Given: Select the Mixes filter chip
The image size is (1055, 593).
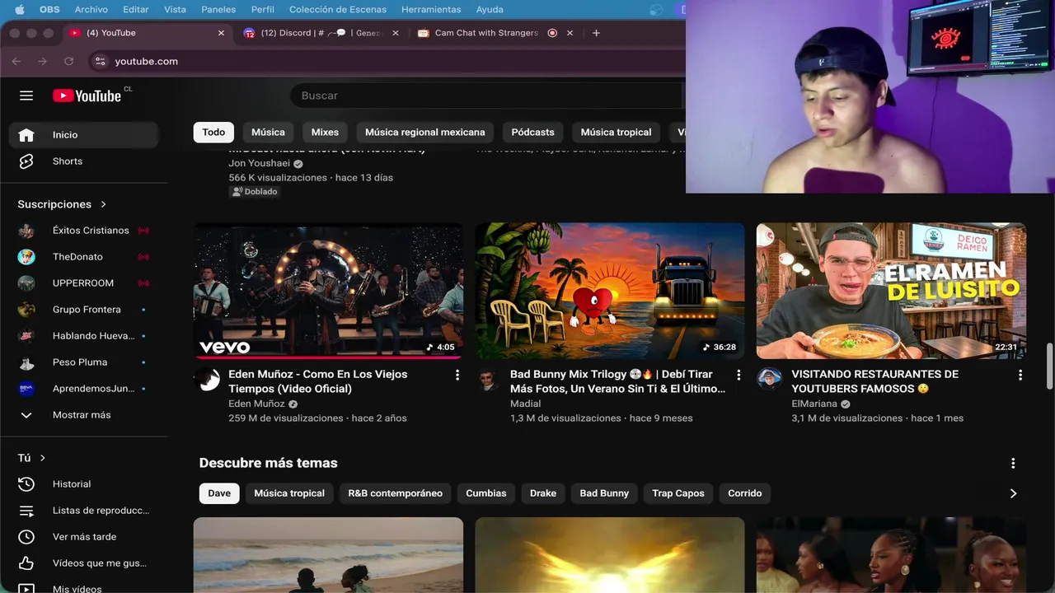Looking at the screenshot, I should [325, 133].
